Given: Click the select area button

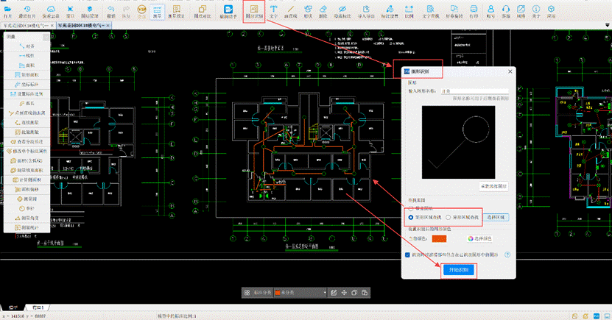Looking at the screenshot, I should coord(496,217).
